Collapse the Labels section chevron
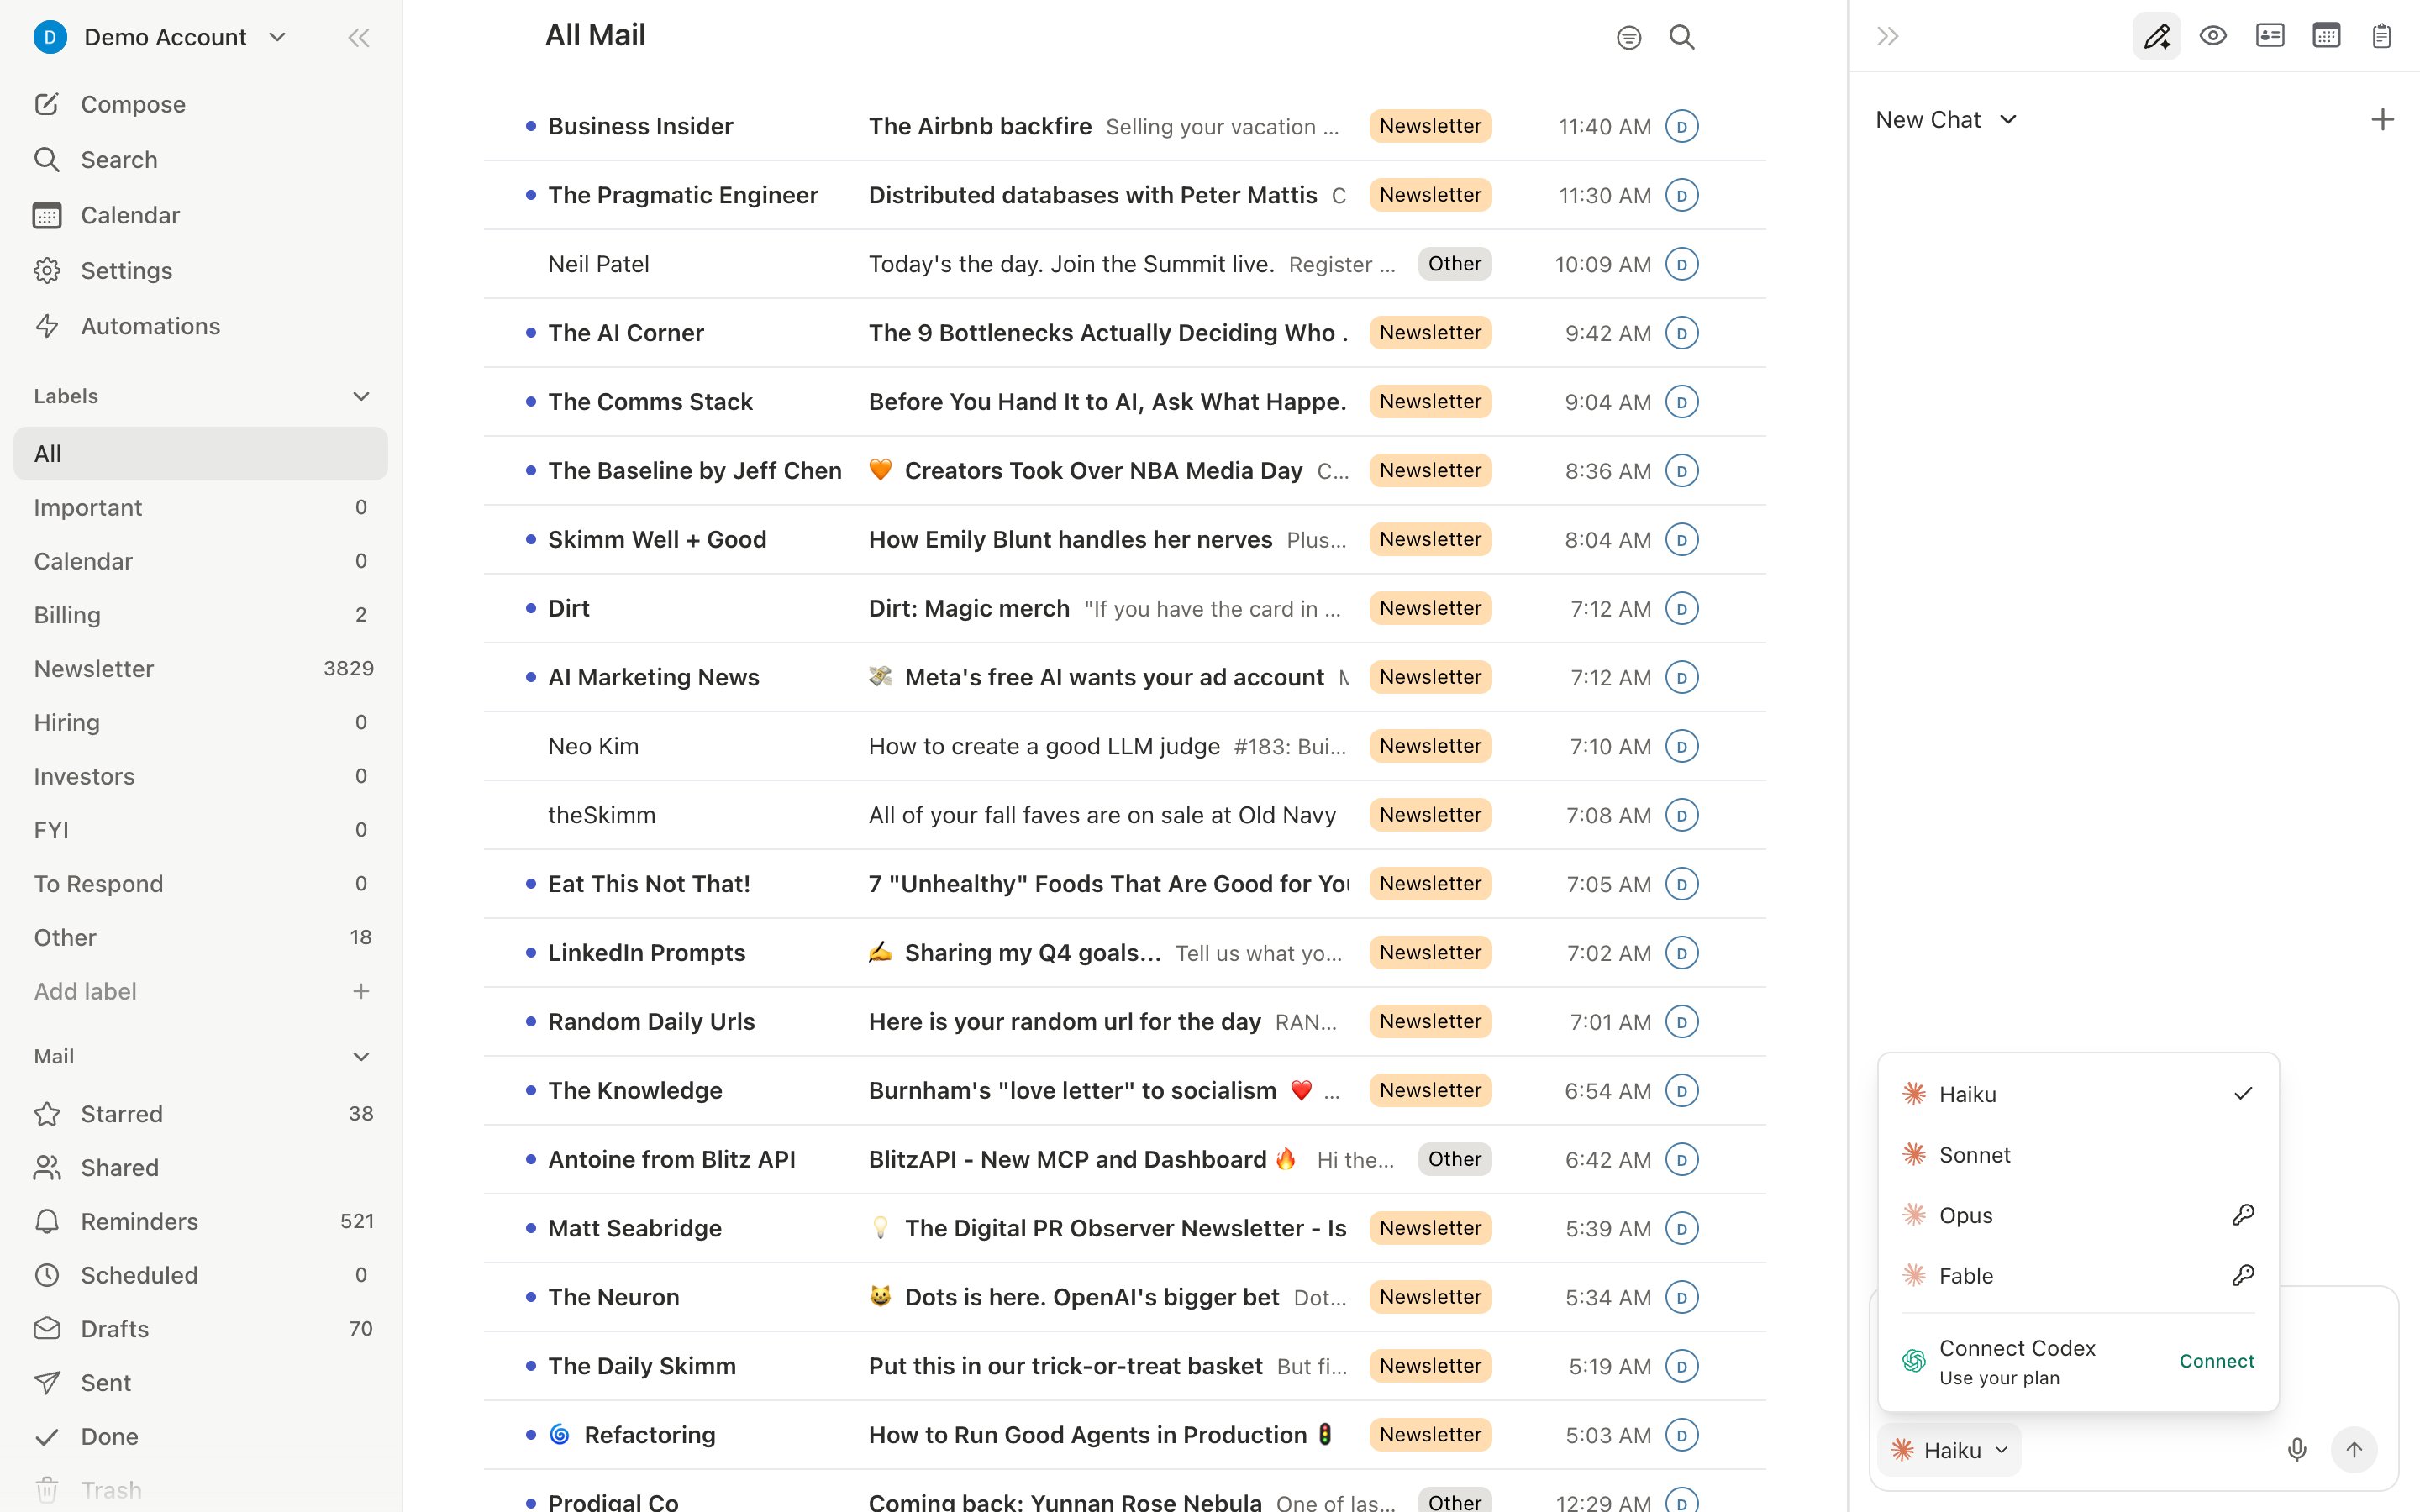This screenshot has width=2420, height=1512. 361,396
